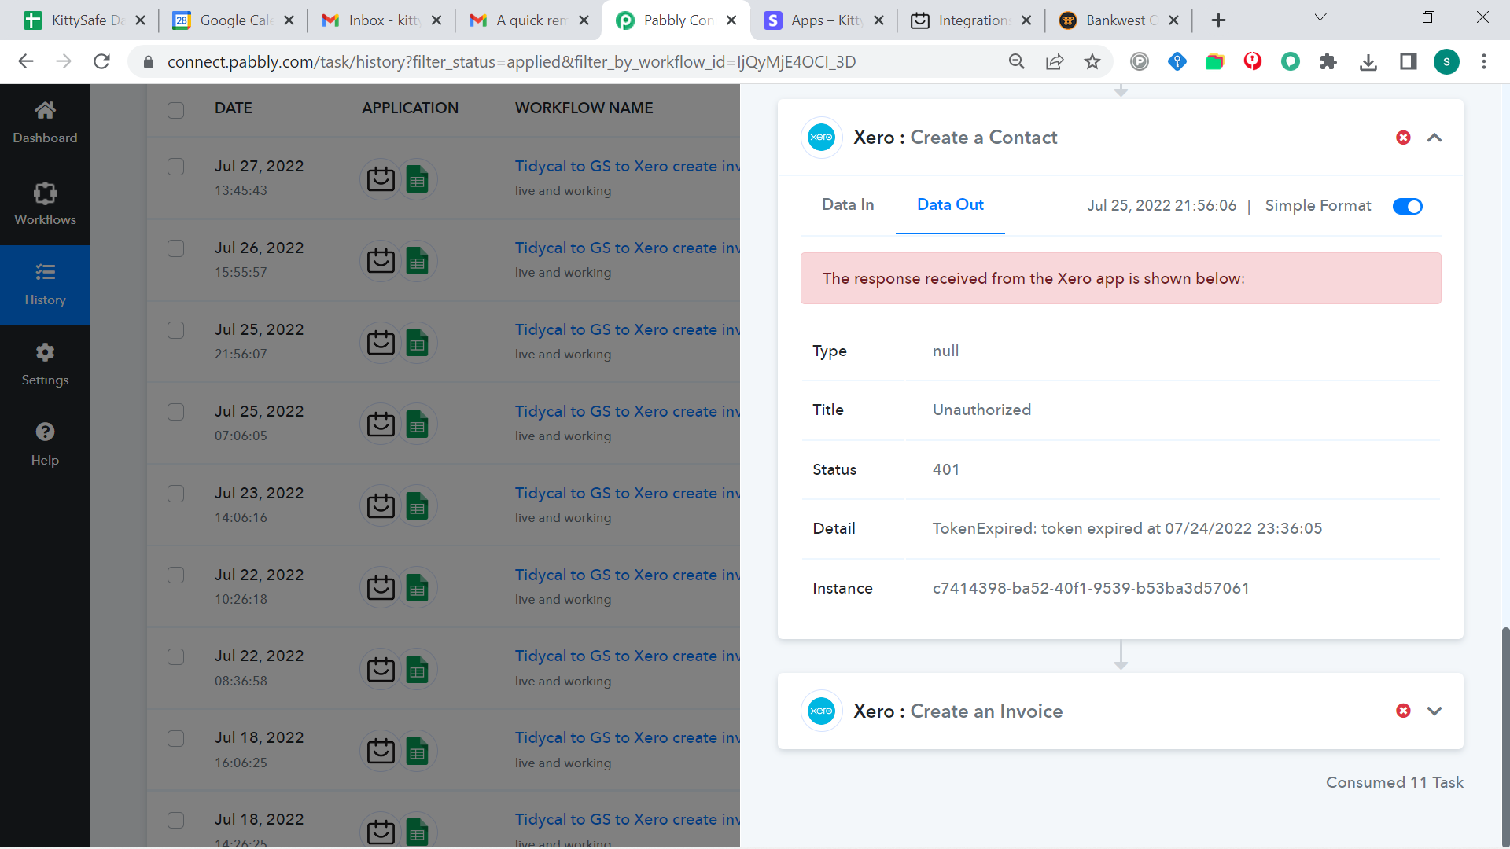The height and width of the screenshot is (849, 1510).
Task: Open browser side panel icon
Action: click(1409, 61)
